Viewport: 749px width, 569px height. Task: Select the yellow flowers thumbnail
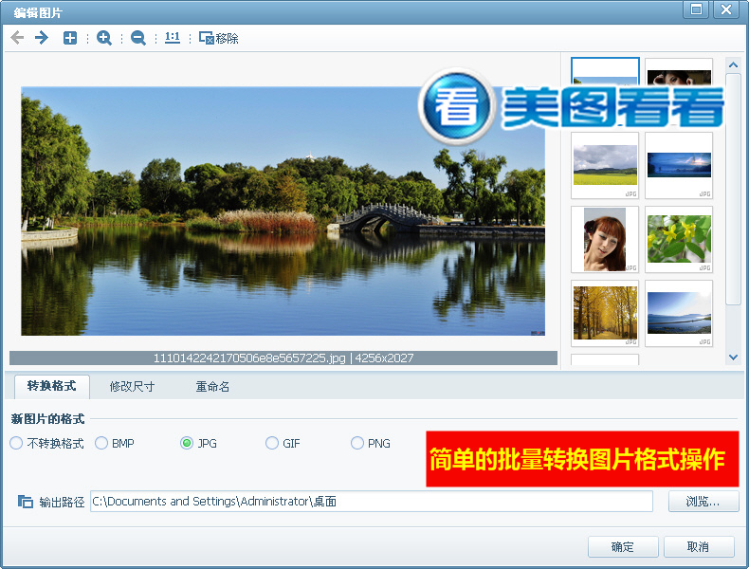(x=679, y=239)
